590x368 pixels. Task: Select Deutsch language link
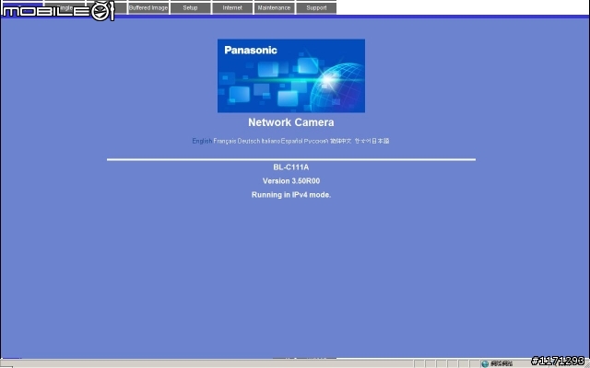(249, 141)
